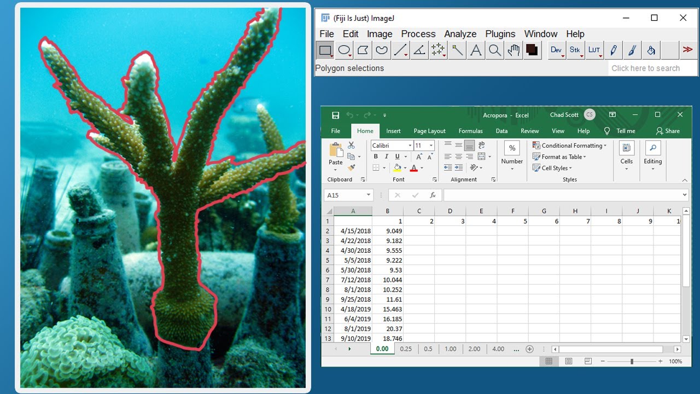Viewport: 700px width, 394px height.
Task: Open Customize Quick Access Toolbar dropdown
Action: tap(384, 115)
